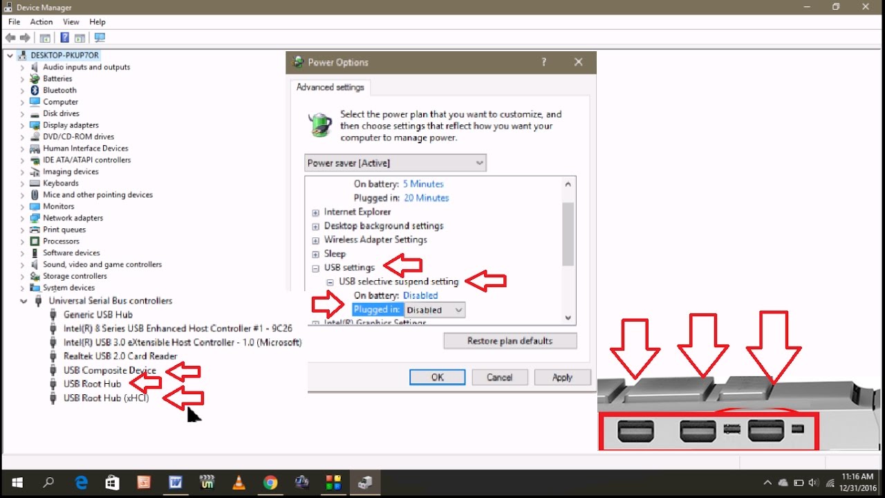Collapse Universal Serial Bus controllers

[x=23, y=301]
